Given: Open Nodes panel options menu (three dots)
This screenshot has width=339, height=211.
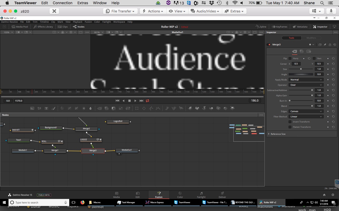Looking at the screenshot, I should [261, 115].
